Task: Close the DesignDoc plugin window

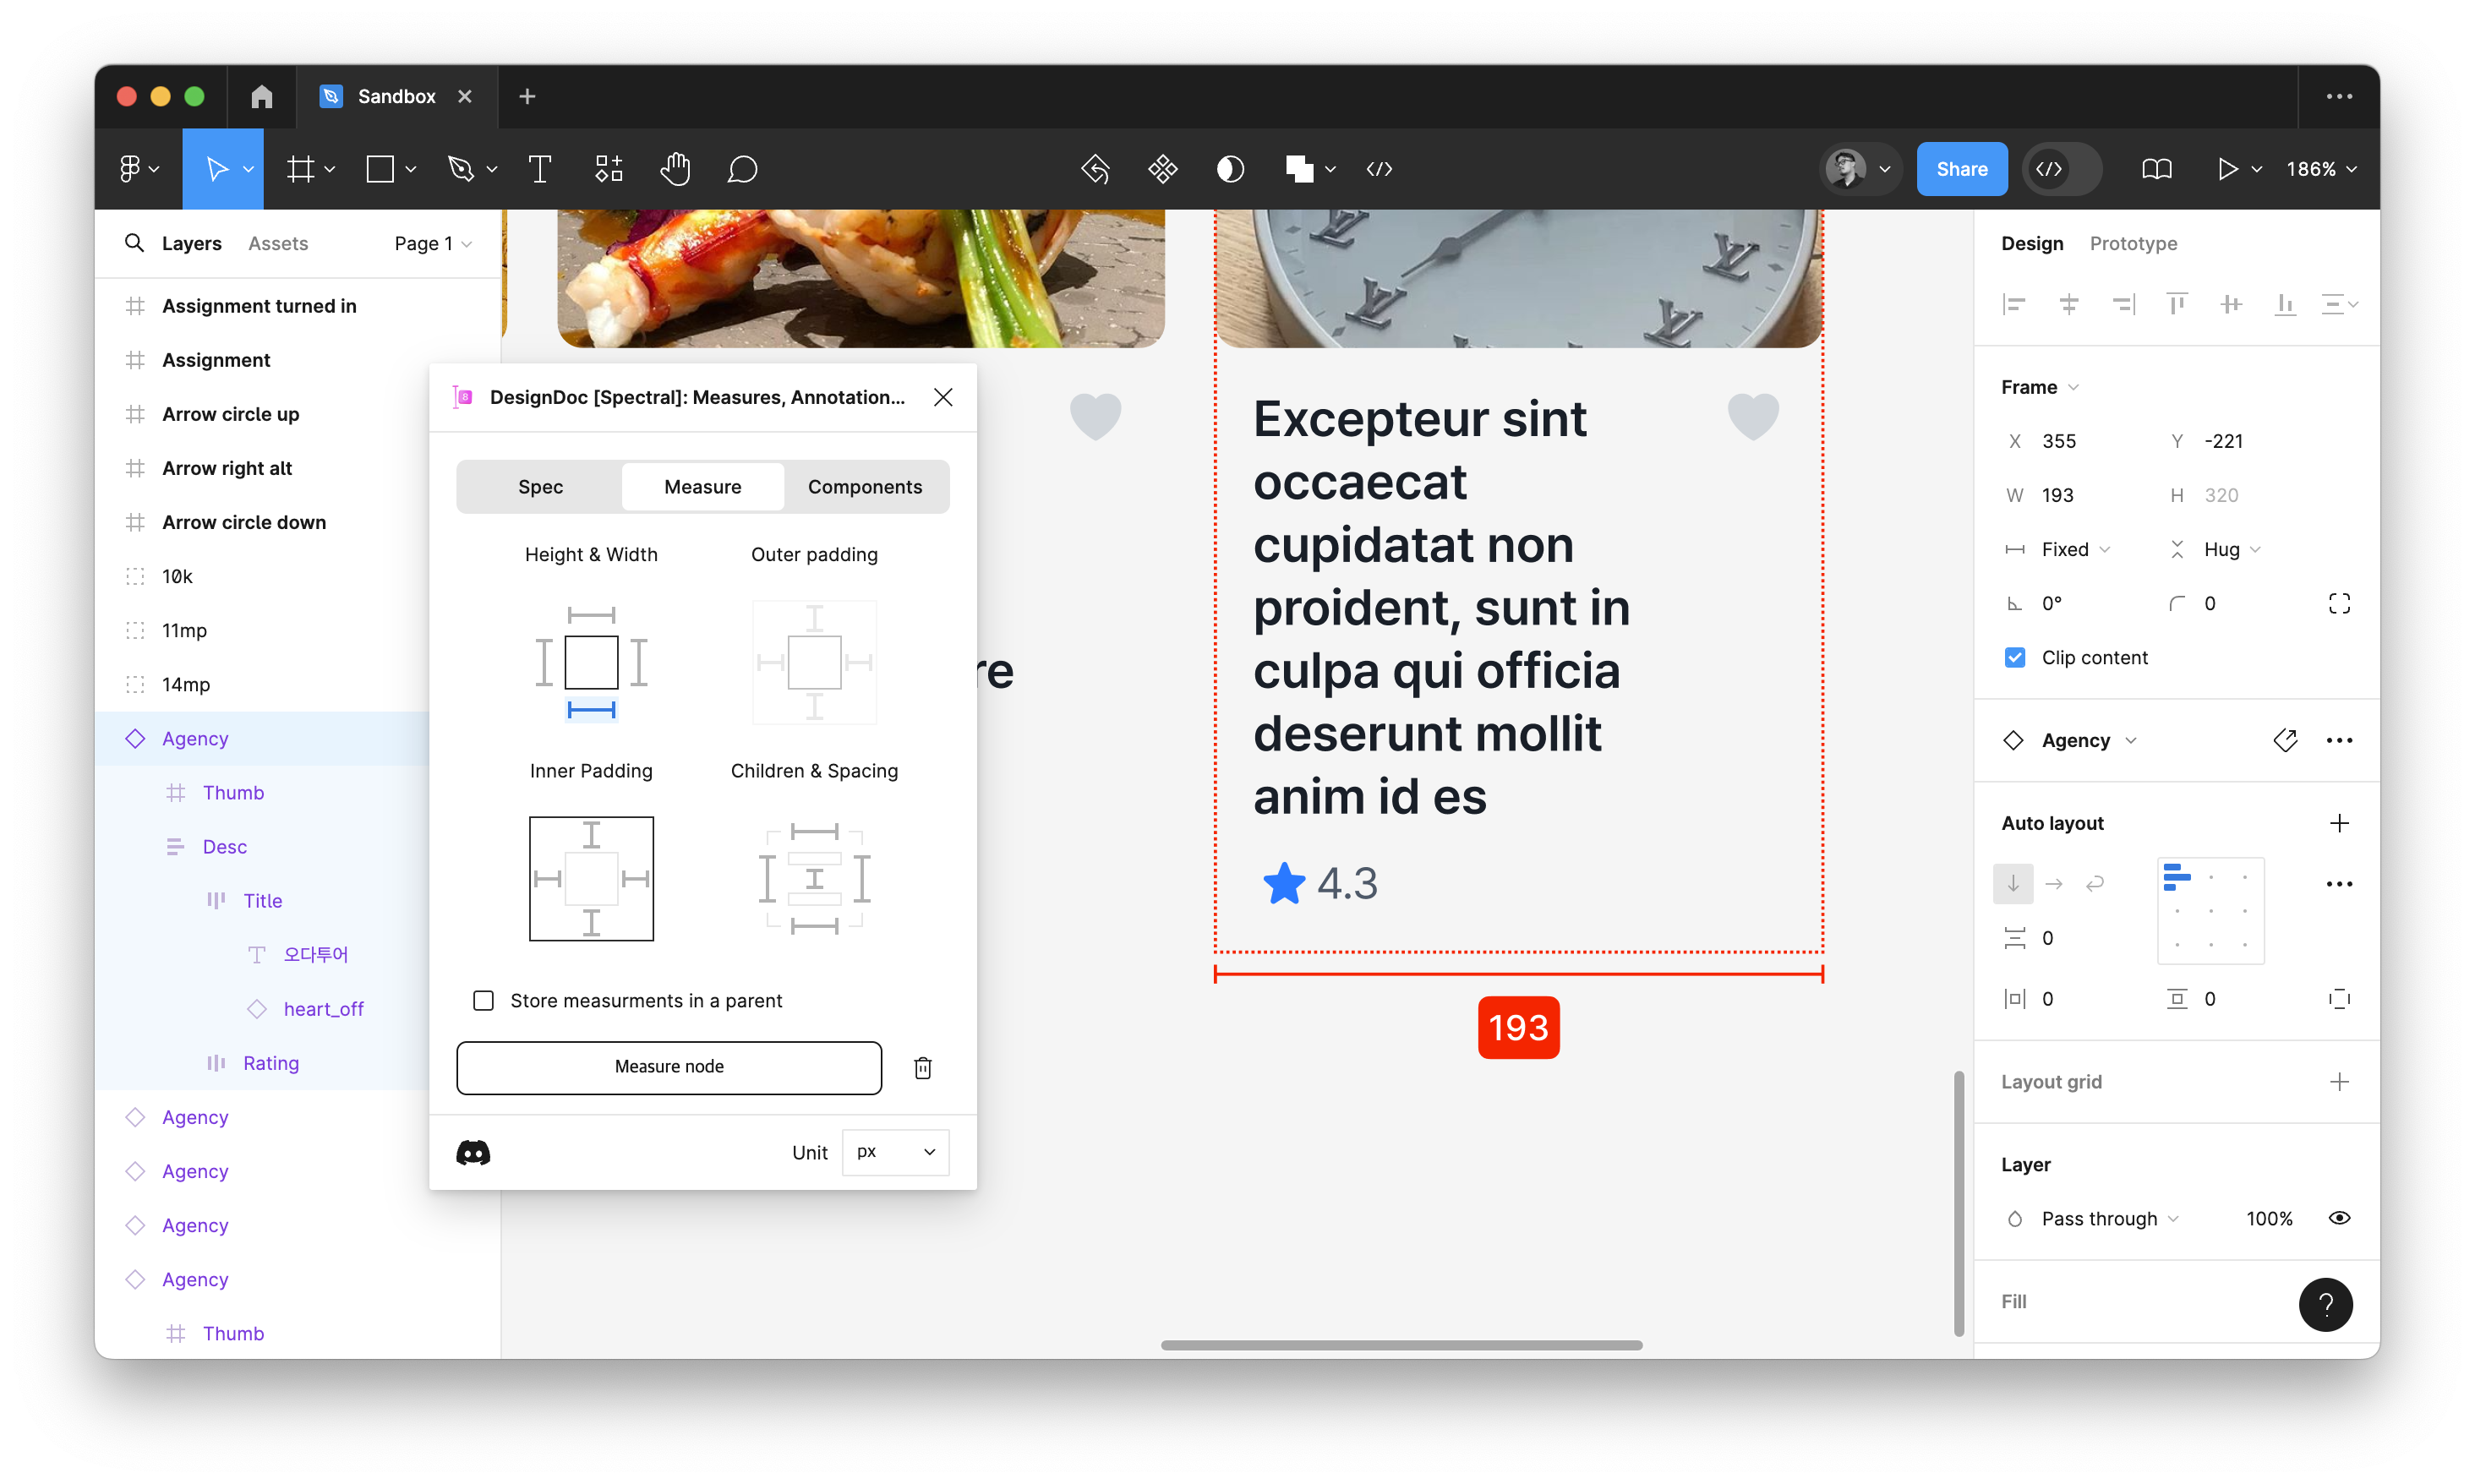Action: [943, 397]
